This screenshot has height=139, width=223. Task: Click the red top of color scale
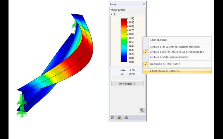(124, 21)
